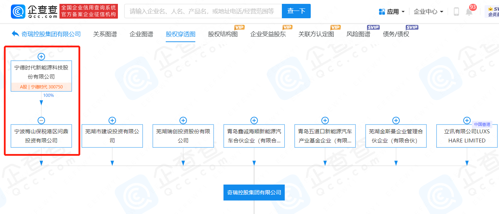The image size is (499, 214).
Task: Click the mobile phone icon in header
Action: pos(456,12)
